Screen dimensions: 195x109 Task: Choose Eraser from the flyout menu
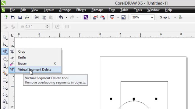point(35,64)
